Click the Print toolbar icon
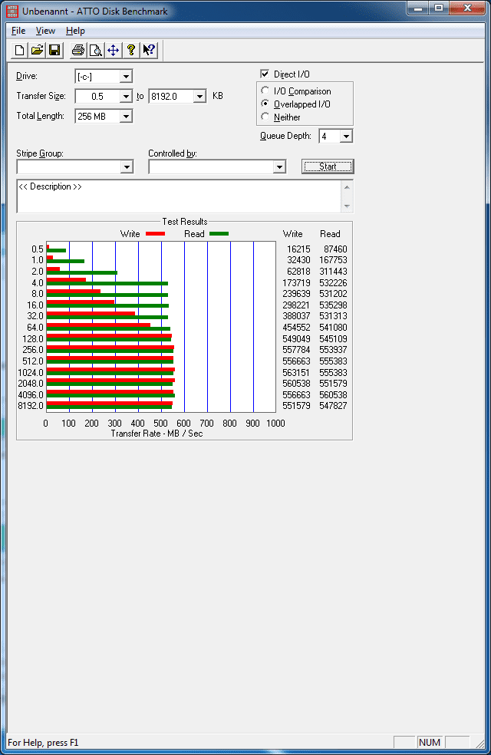 [x=78, y=50]
